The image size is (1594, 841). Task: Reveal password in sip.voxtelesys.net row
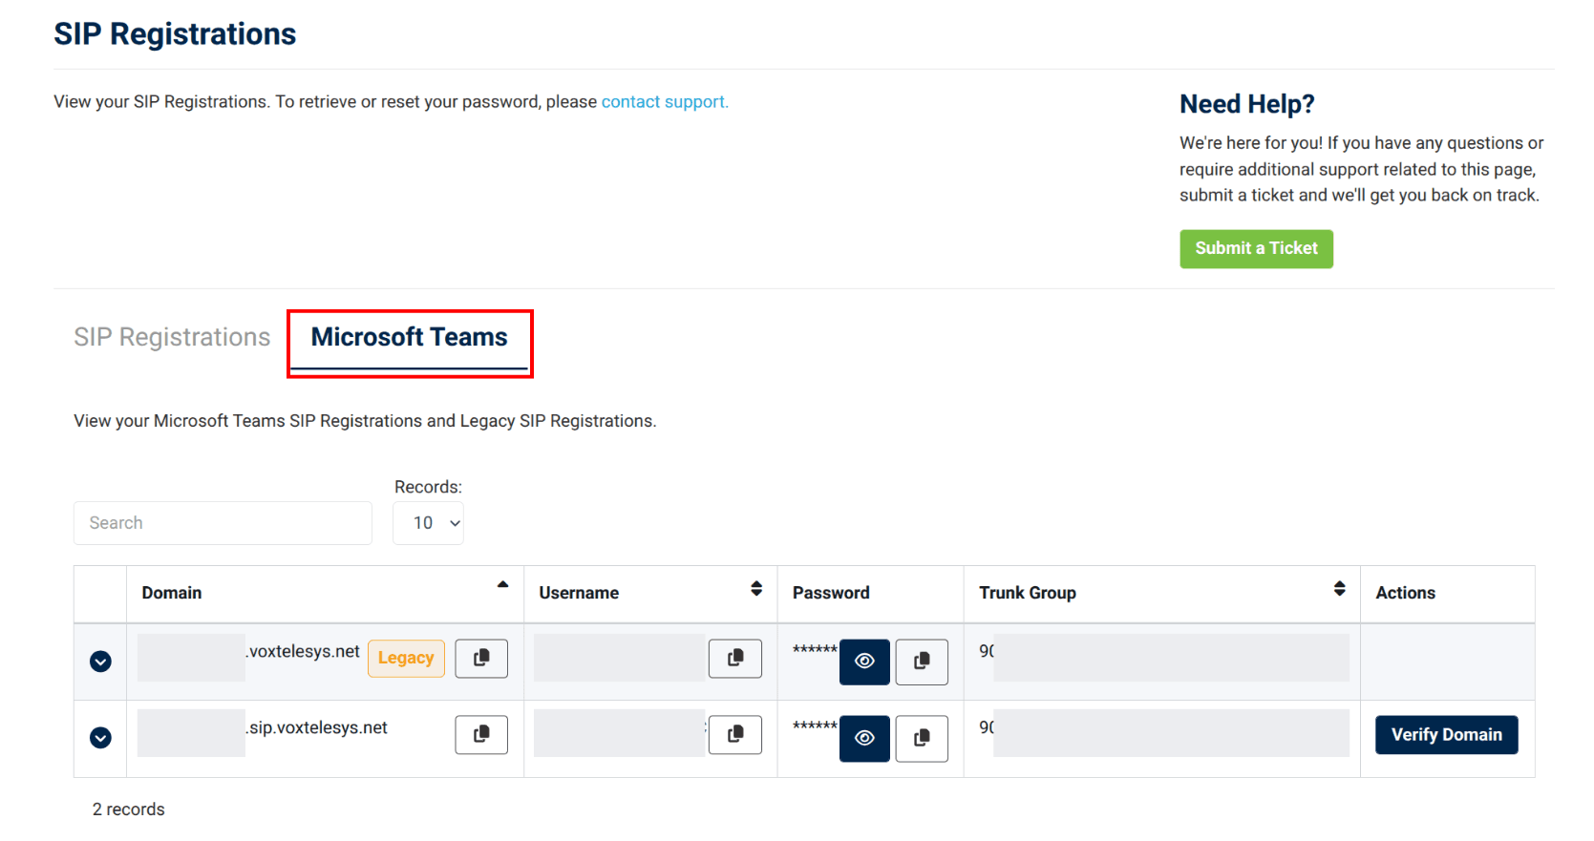(x=864, y=738)
